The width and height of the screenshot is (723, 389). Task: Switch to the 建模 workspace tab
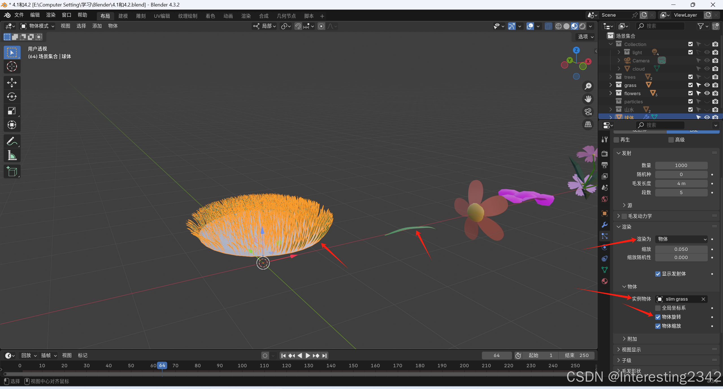click(x=123, y=16)
